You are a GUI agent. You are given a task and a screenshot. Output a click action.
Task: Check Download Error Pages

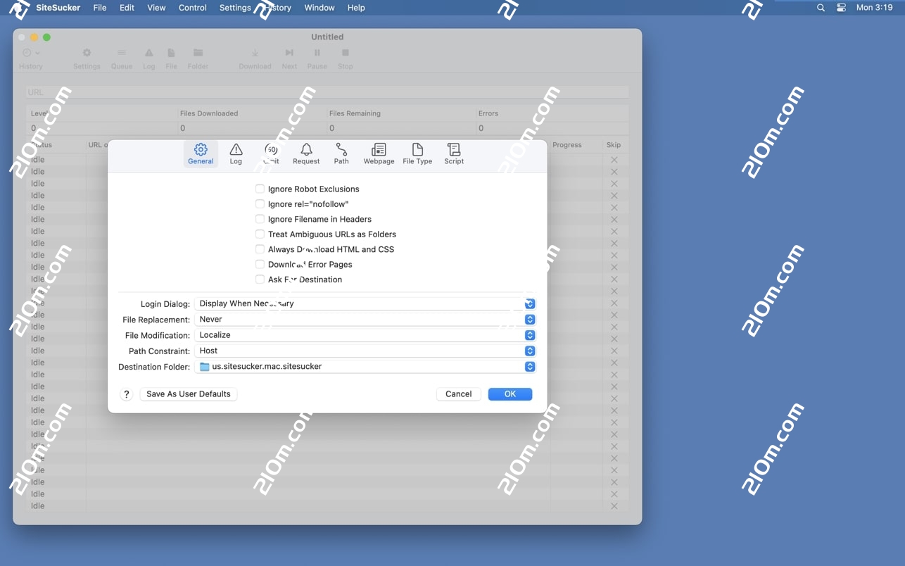point(260,264)
